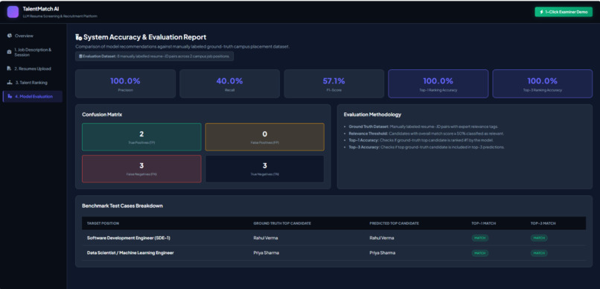Open the Overview sidebar item
The image size is (600, 289).
[x=33, y=36]
